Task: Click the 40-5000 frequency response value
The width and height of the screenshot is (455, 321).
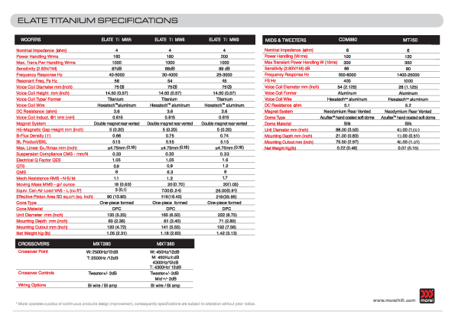Action: pos(117,75)
